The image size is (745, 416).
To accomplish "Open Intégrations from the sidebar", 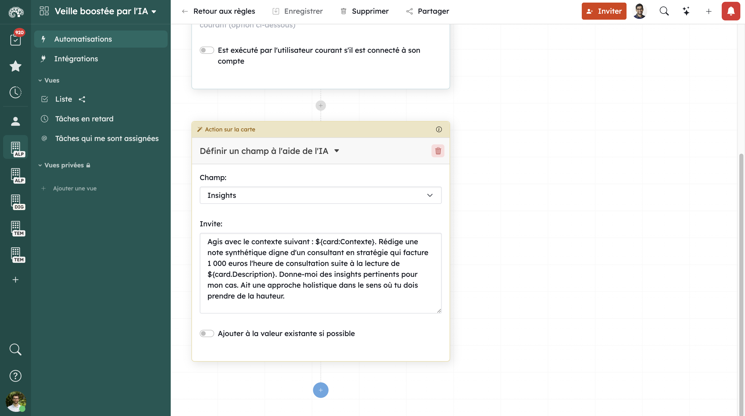I will [x=76, y=58].
